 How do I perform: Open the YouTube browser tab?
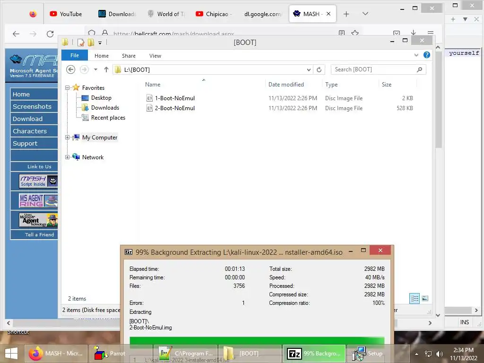[66, 14]
